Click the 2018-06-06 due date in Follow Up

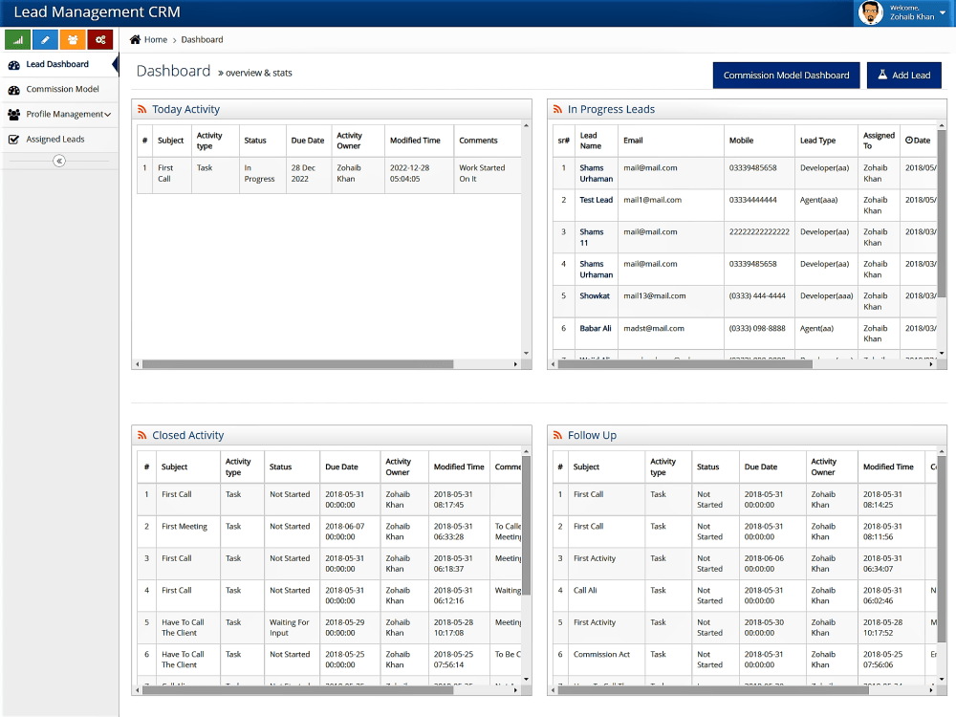[x=764, y=563]
